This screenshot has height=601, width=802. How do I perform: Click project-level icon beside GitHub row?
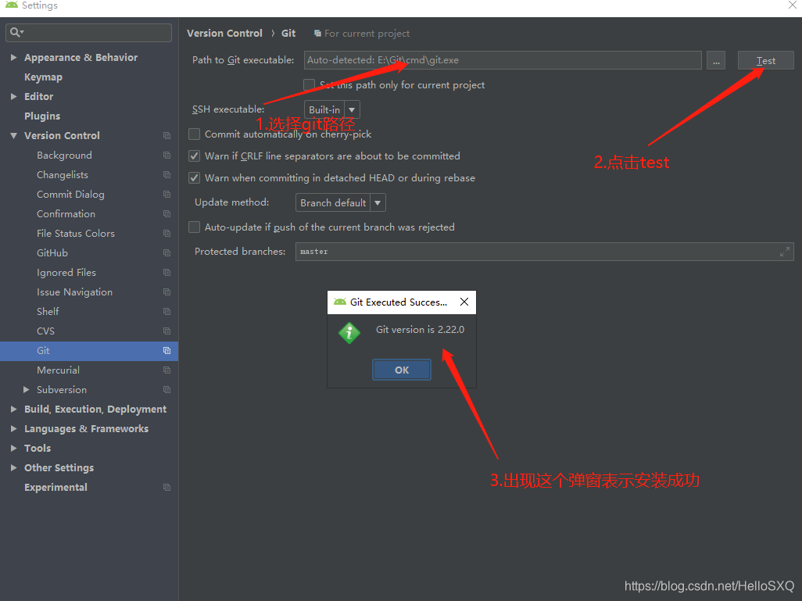[166, 252]
